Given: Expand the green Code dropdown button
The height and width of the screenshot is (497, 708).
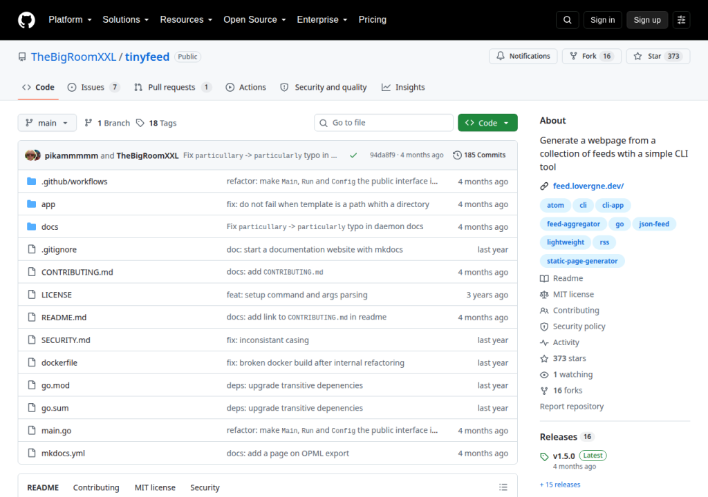Looking at the screenshot, I should click(487, 123).
